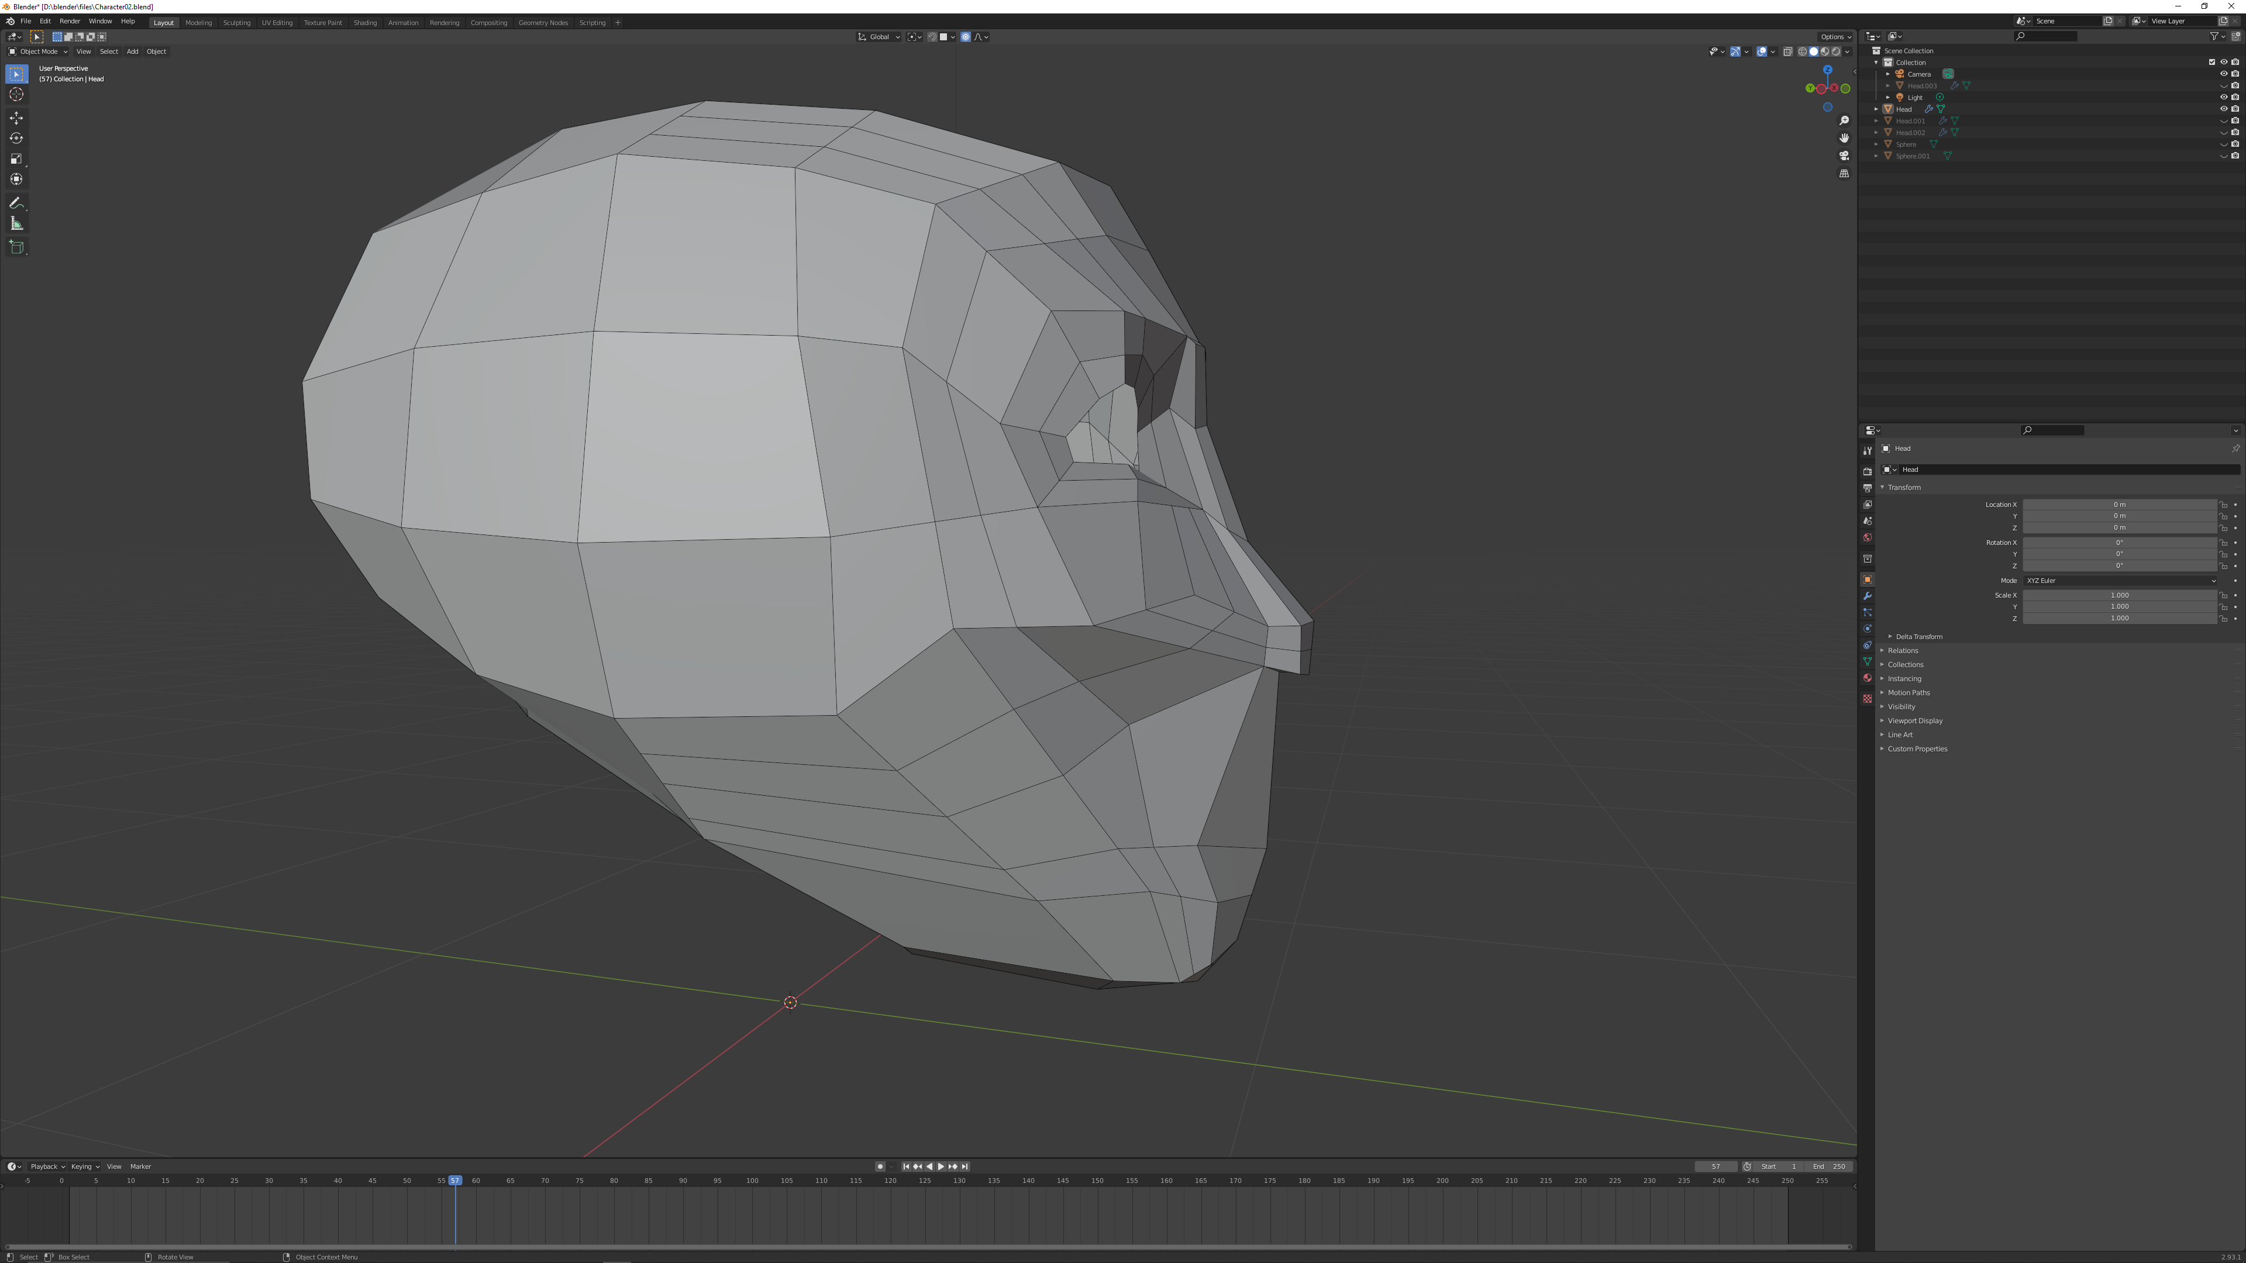Toggle the camera view gizmo
Image resolution: width=2246 pixels, height=1263 pixels.
(1844, 156)
